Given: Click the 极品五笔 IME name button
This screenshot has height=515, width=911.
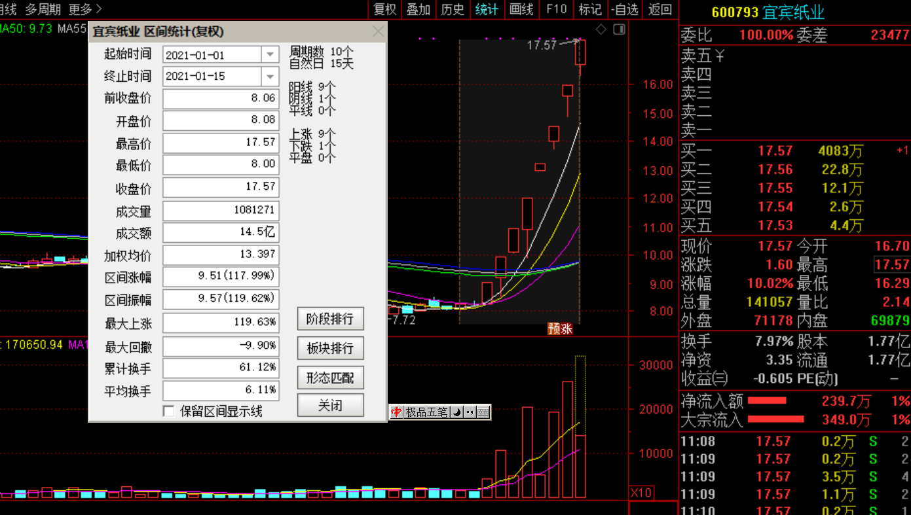Looking at the screenshot, I should 426,412.
